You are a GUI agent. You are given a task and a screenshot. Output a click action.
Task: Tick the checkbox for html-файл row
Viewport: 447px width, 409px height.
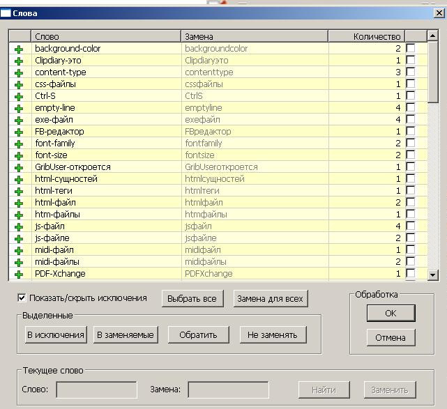[411, 202]
